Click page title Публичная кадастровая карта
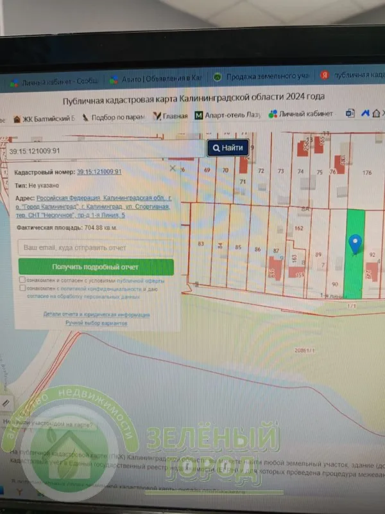385x514 pixels. point(194,99)
